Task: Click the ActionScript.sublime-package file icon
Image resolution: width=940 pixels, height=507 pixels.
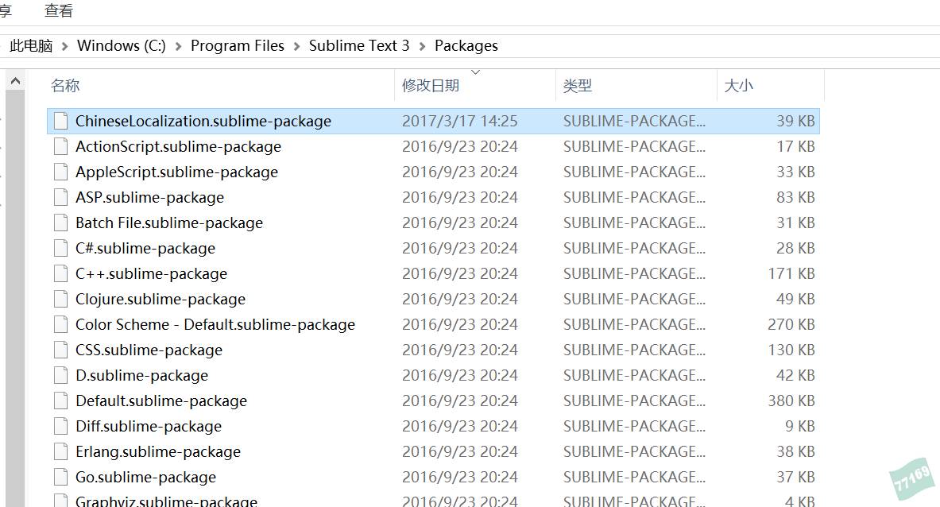Action: tap(60, 146)
